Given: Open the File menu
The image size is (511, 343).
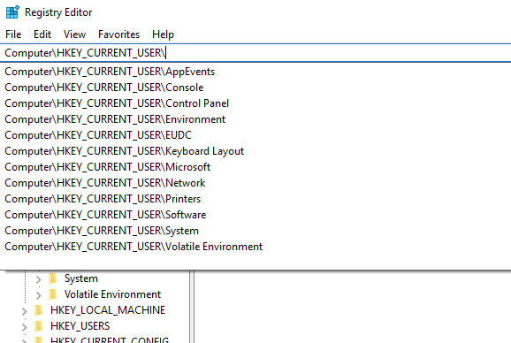Looking at the screenshot, I should pos(13,34).
